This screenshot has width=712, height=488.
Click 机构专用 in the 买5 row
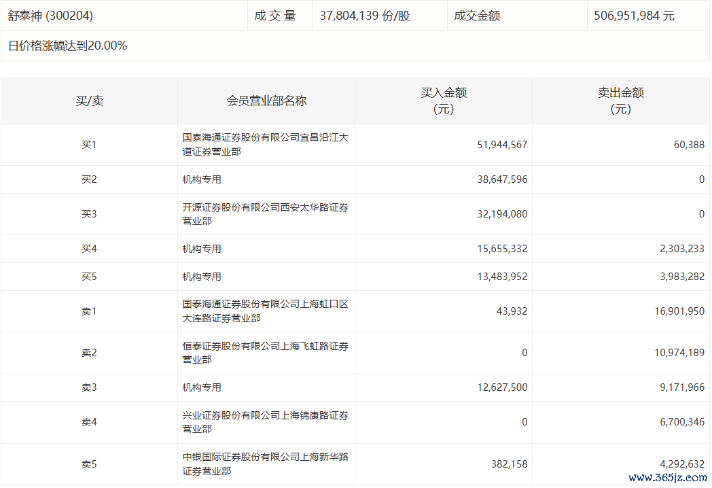click(202, 277)
